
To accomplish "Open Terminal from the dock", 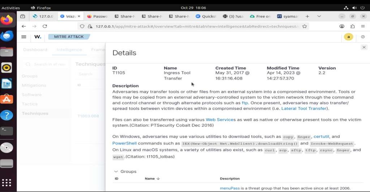I will point(7,130).
